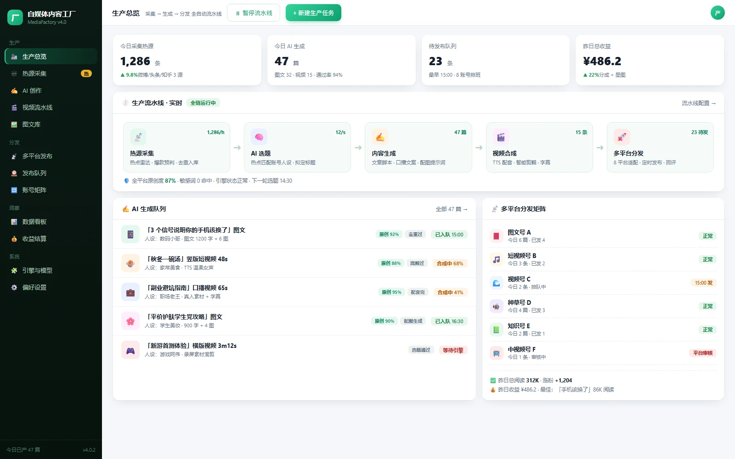Click the AI 选题 brain icon
Viewport: 735px width, 459px height.
[x=259, y=137]
